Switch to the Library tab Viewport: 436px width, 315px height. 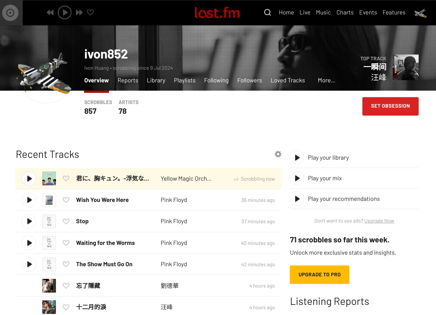pyautogui.click(x=156, y=81)
